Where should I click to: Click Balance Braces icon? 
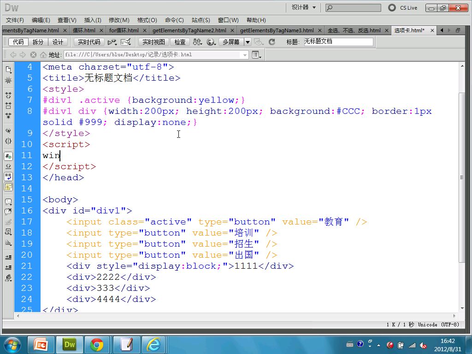pyautogui.click(x=8, y=141)
